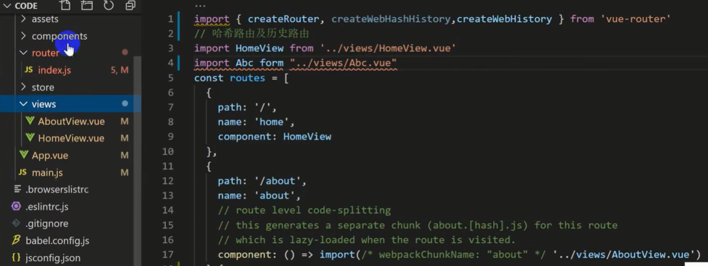The height and width of the screenshot is (266, 708).
Task: Click the "../views/Abc.vue" string on line 4
Action: point(344,63)
